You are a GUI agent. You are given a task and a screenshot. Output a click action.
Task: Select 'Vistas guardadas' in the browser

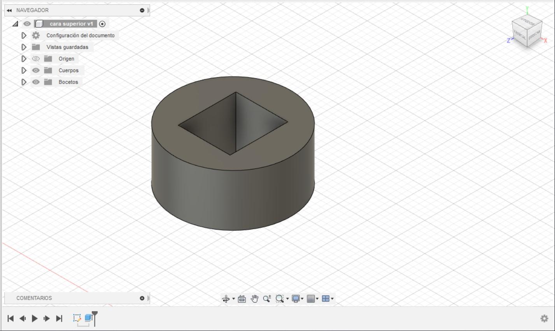(x=67, y=47)
